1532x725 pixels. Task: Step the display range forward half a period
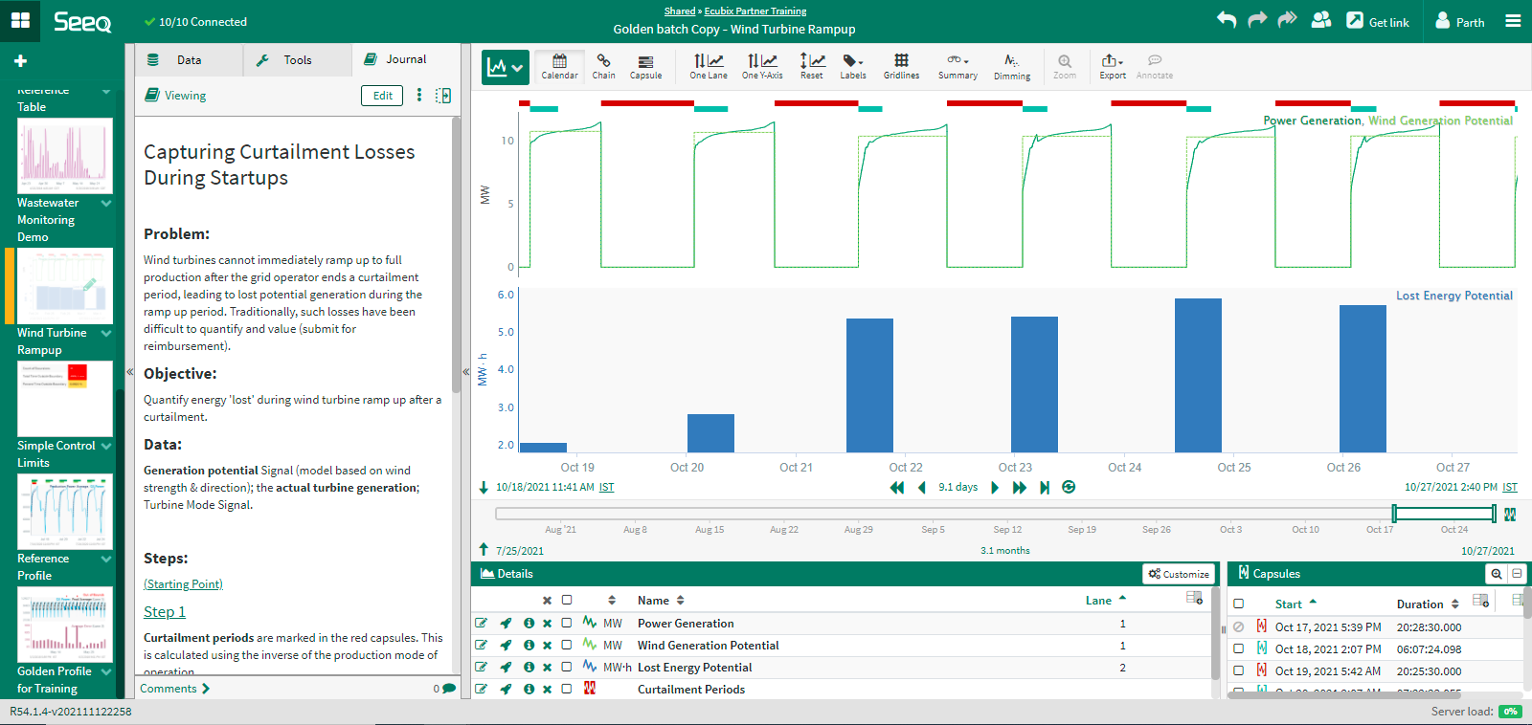click(994, 487)
